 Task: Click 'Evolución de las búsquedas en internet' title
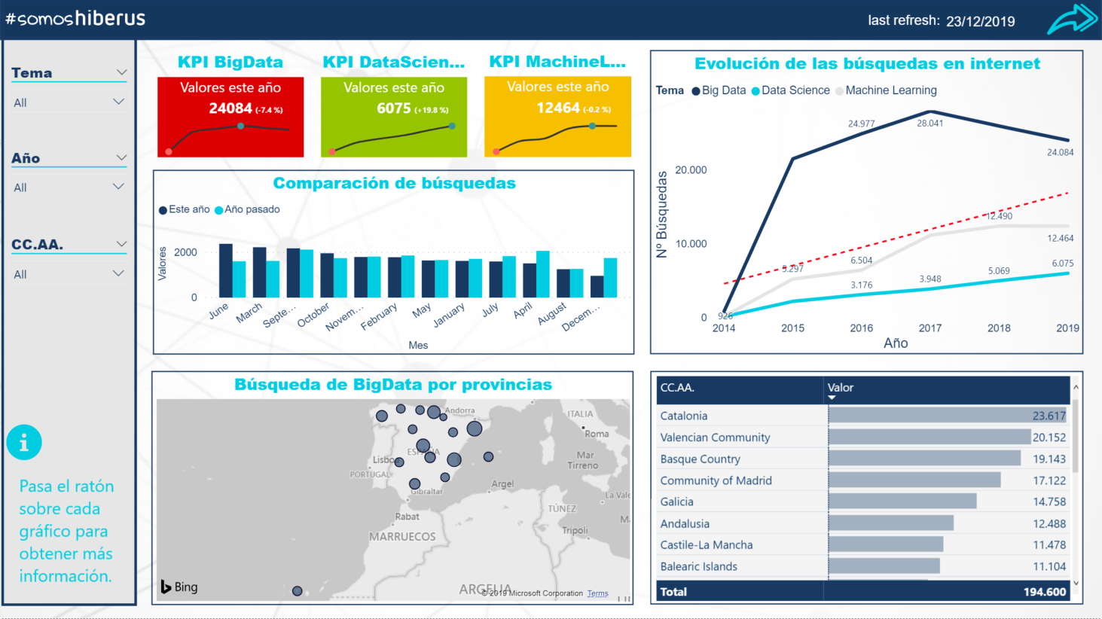867,64
